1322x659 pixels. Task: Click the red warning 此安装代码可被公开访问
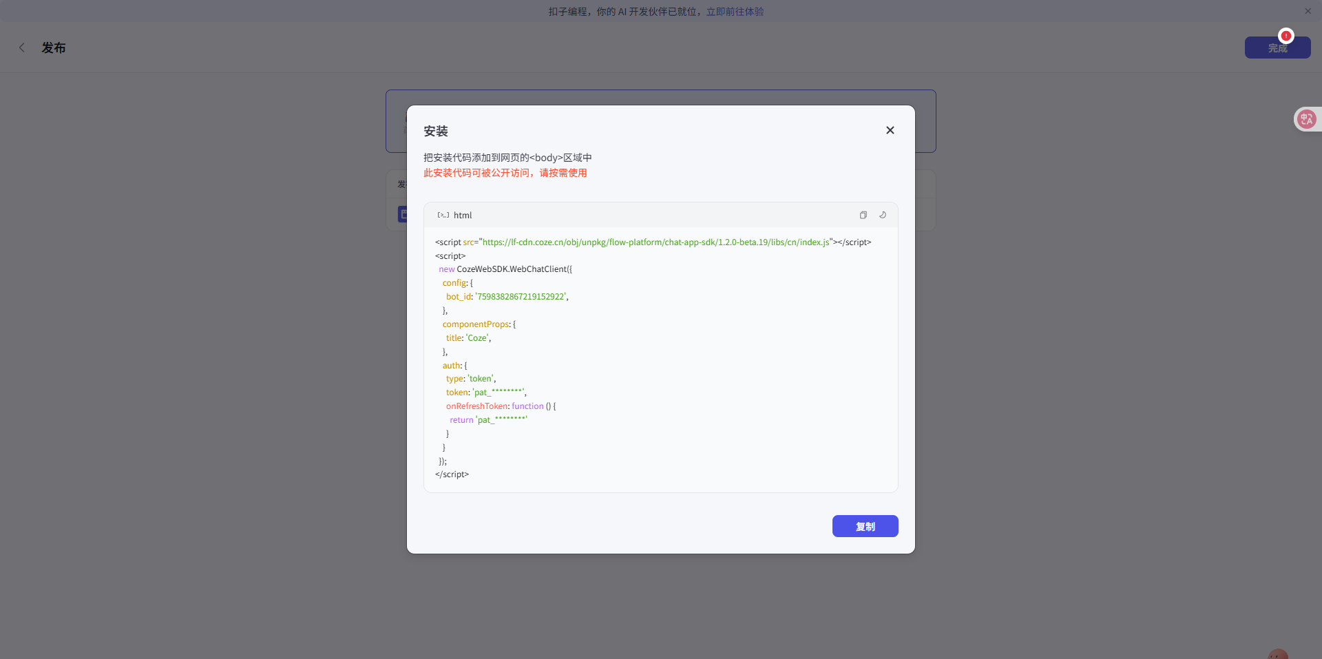[x=505, y=173]
